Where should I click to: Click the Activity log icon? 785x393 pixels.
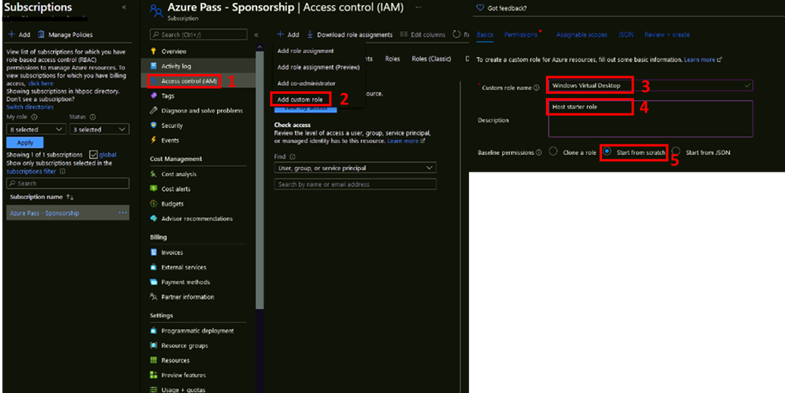154,66
